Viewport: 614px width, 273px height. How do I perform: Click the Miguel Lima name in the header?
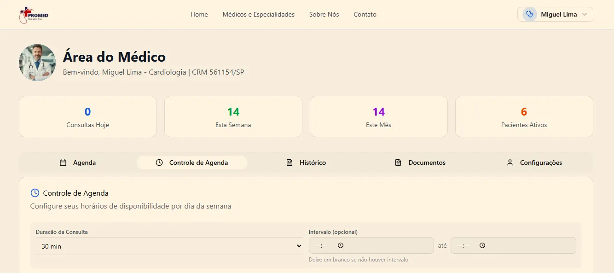[x=559, y=14]
